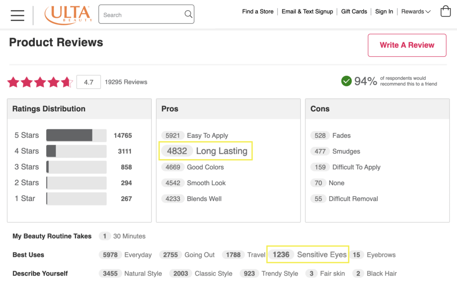Click the Write A Review button
Screen dimensions: 457x293
(407, 45)
